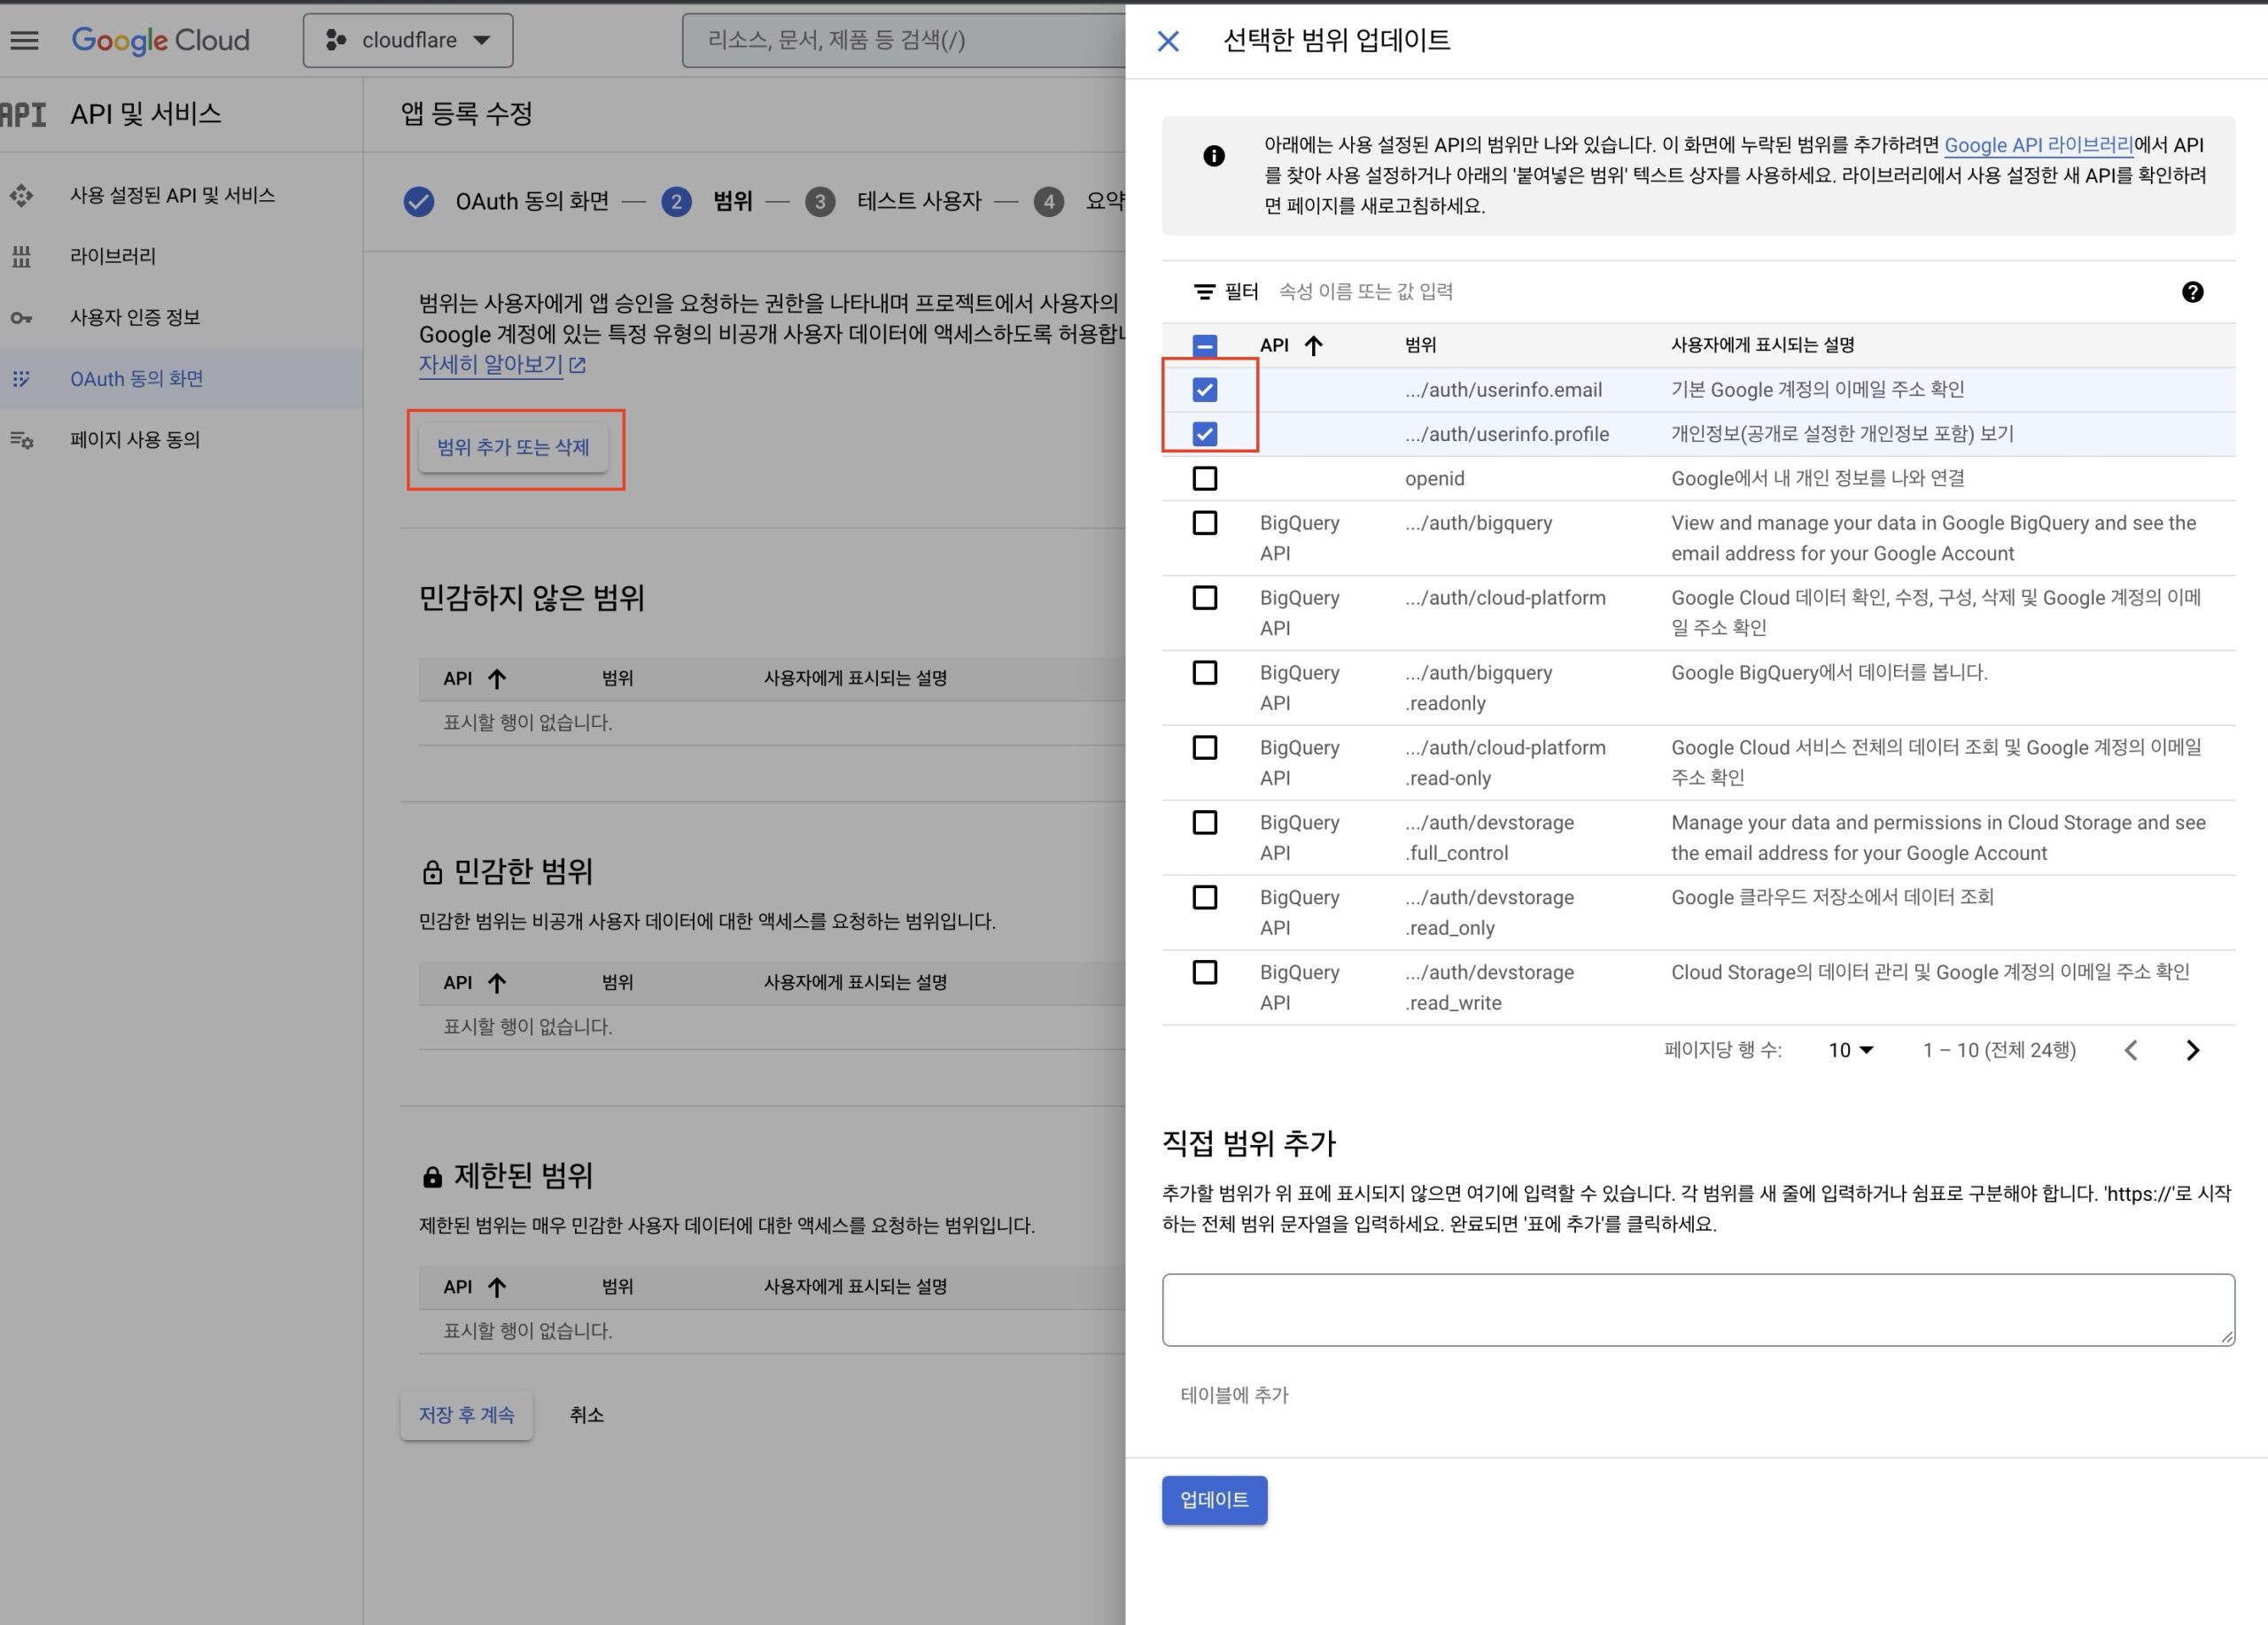This screenshot has width=2268, height=1625.
Task: Click the key icon for 사용자 인증 정보
Action: click(22, 318)
